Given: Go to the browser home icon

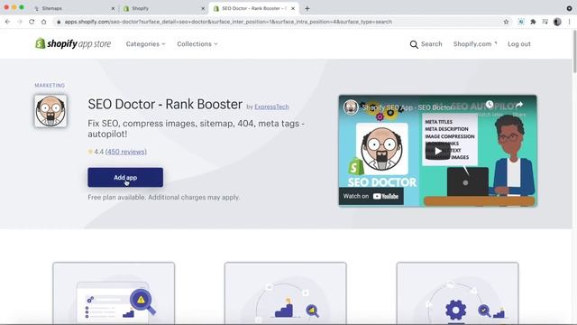Looking at the screenshot, I should tap(44, 22).
